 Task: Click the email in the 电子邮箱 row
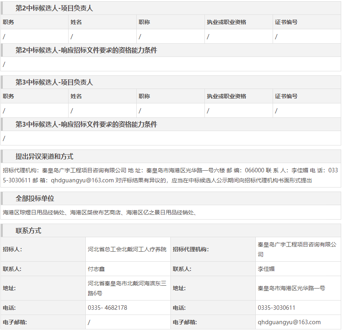click(x=289, y=322)
